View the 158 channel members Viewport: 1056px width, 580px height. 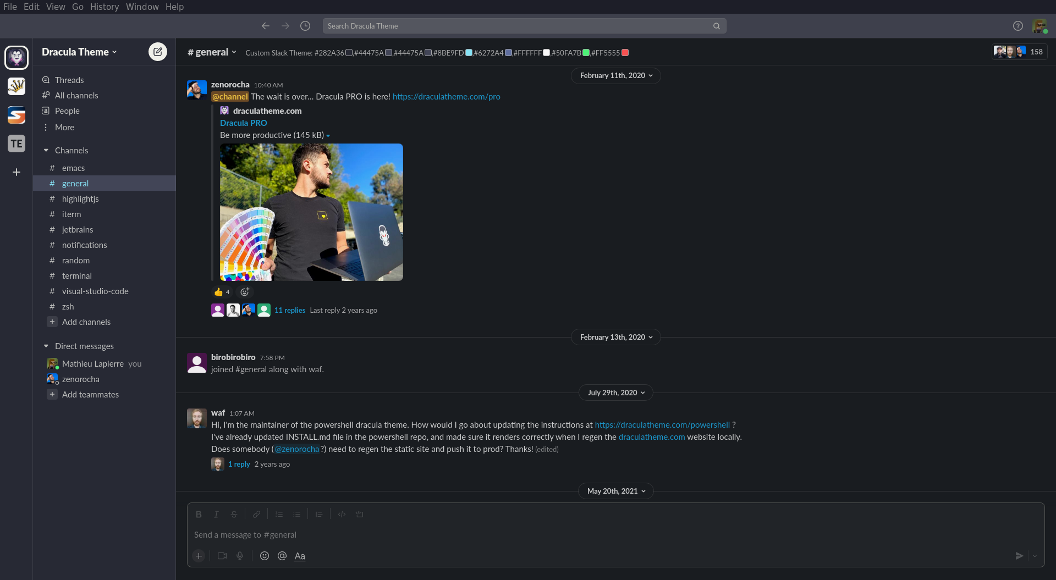[1019, 52]
